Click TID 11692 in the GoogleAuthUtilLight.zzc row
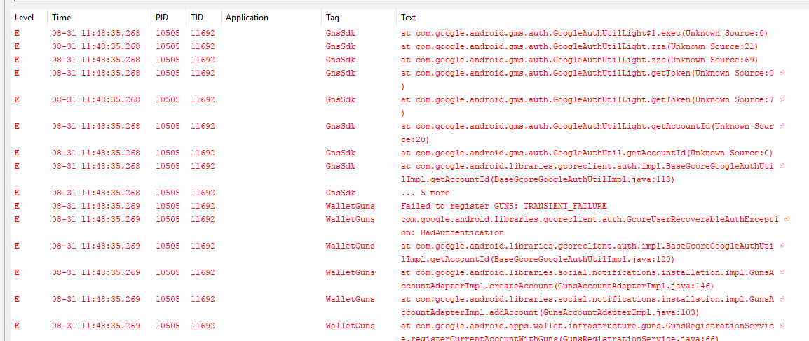 [x=203, y=60]
